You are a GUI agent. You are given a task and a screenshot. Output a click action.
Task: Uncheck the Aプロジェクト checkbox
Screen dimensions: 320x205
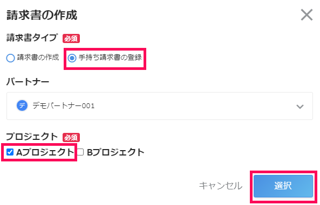point(10,152)
